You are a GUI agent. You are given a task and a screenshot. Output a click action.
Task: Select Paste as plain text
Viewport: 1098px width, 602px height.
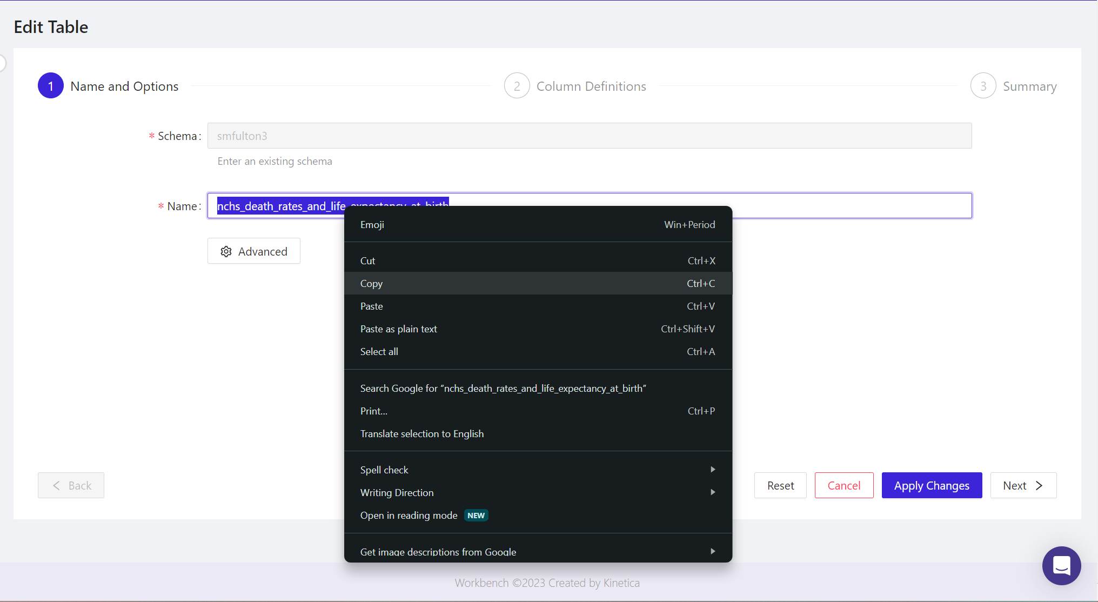399,329
